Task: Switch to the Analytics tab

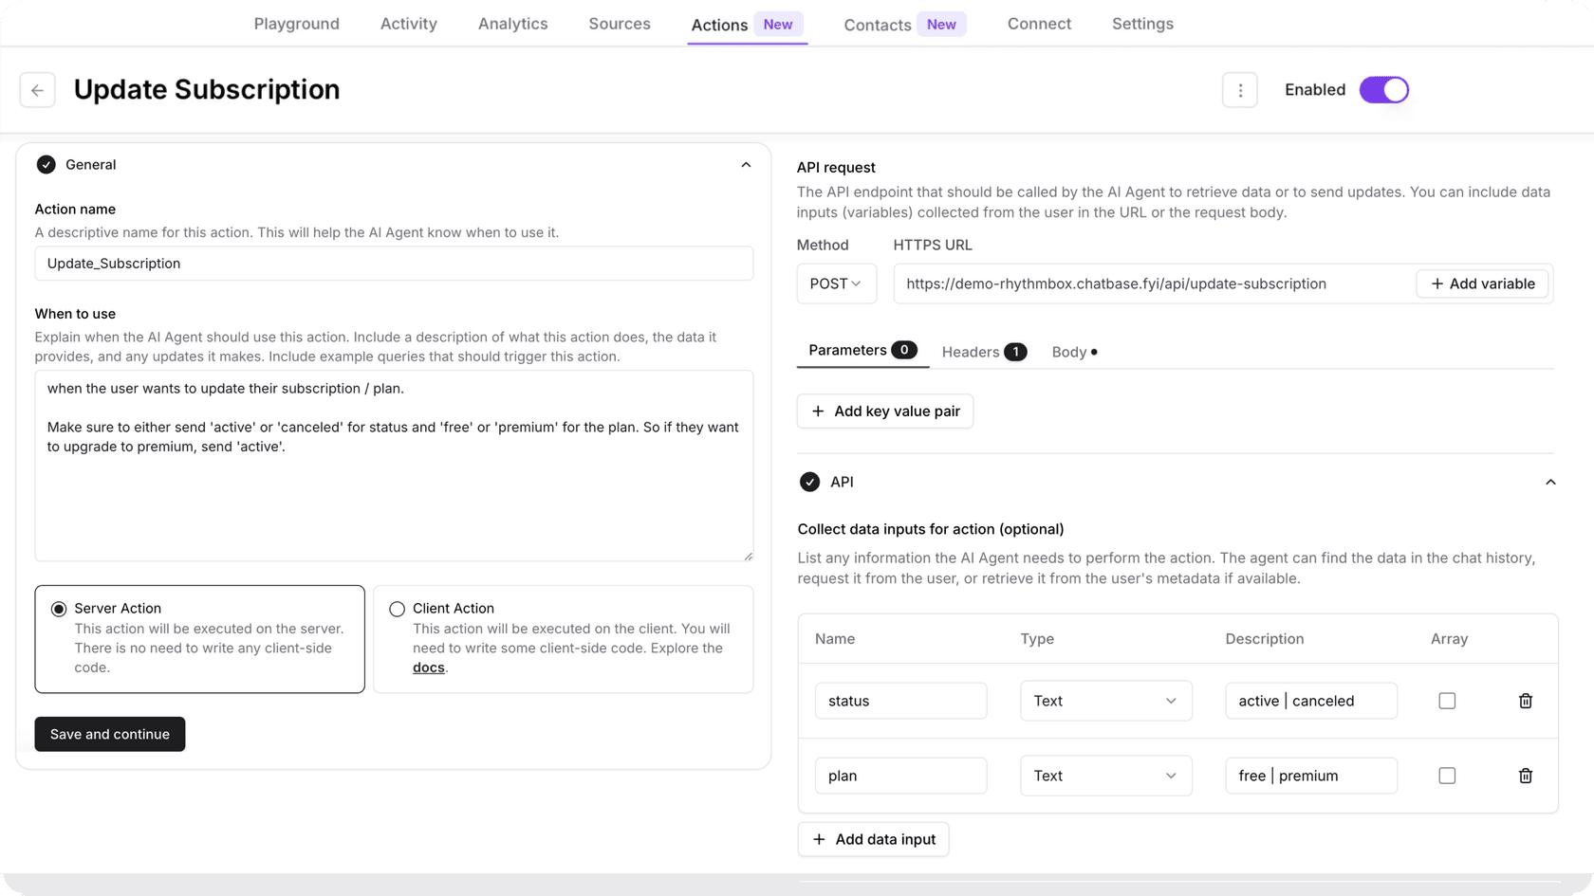Action: 512,24
